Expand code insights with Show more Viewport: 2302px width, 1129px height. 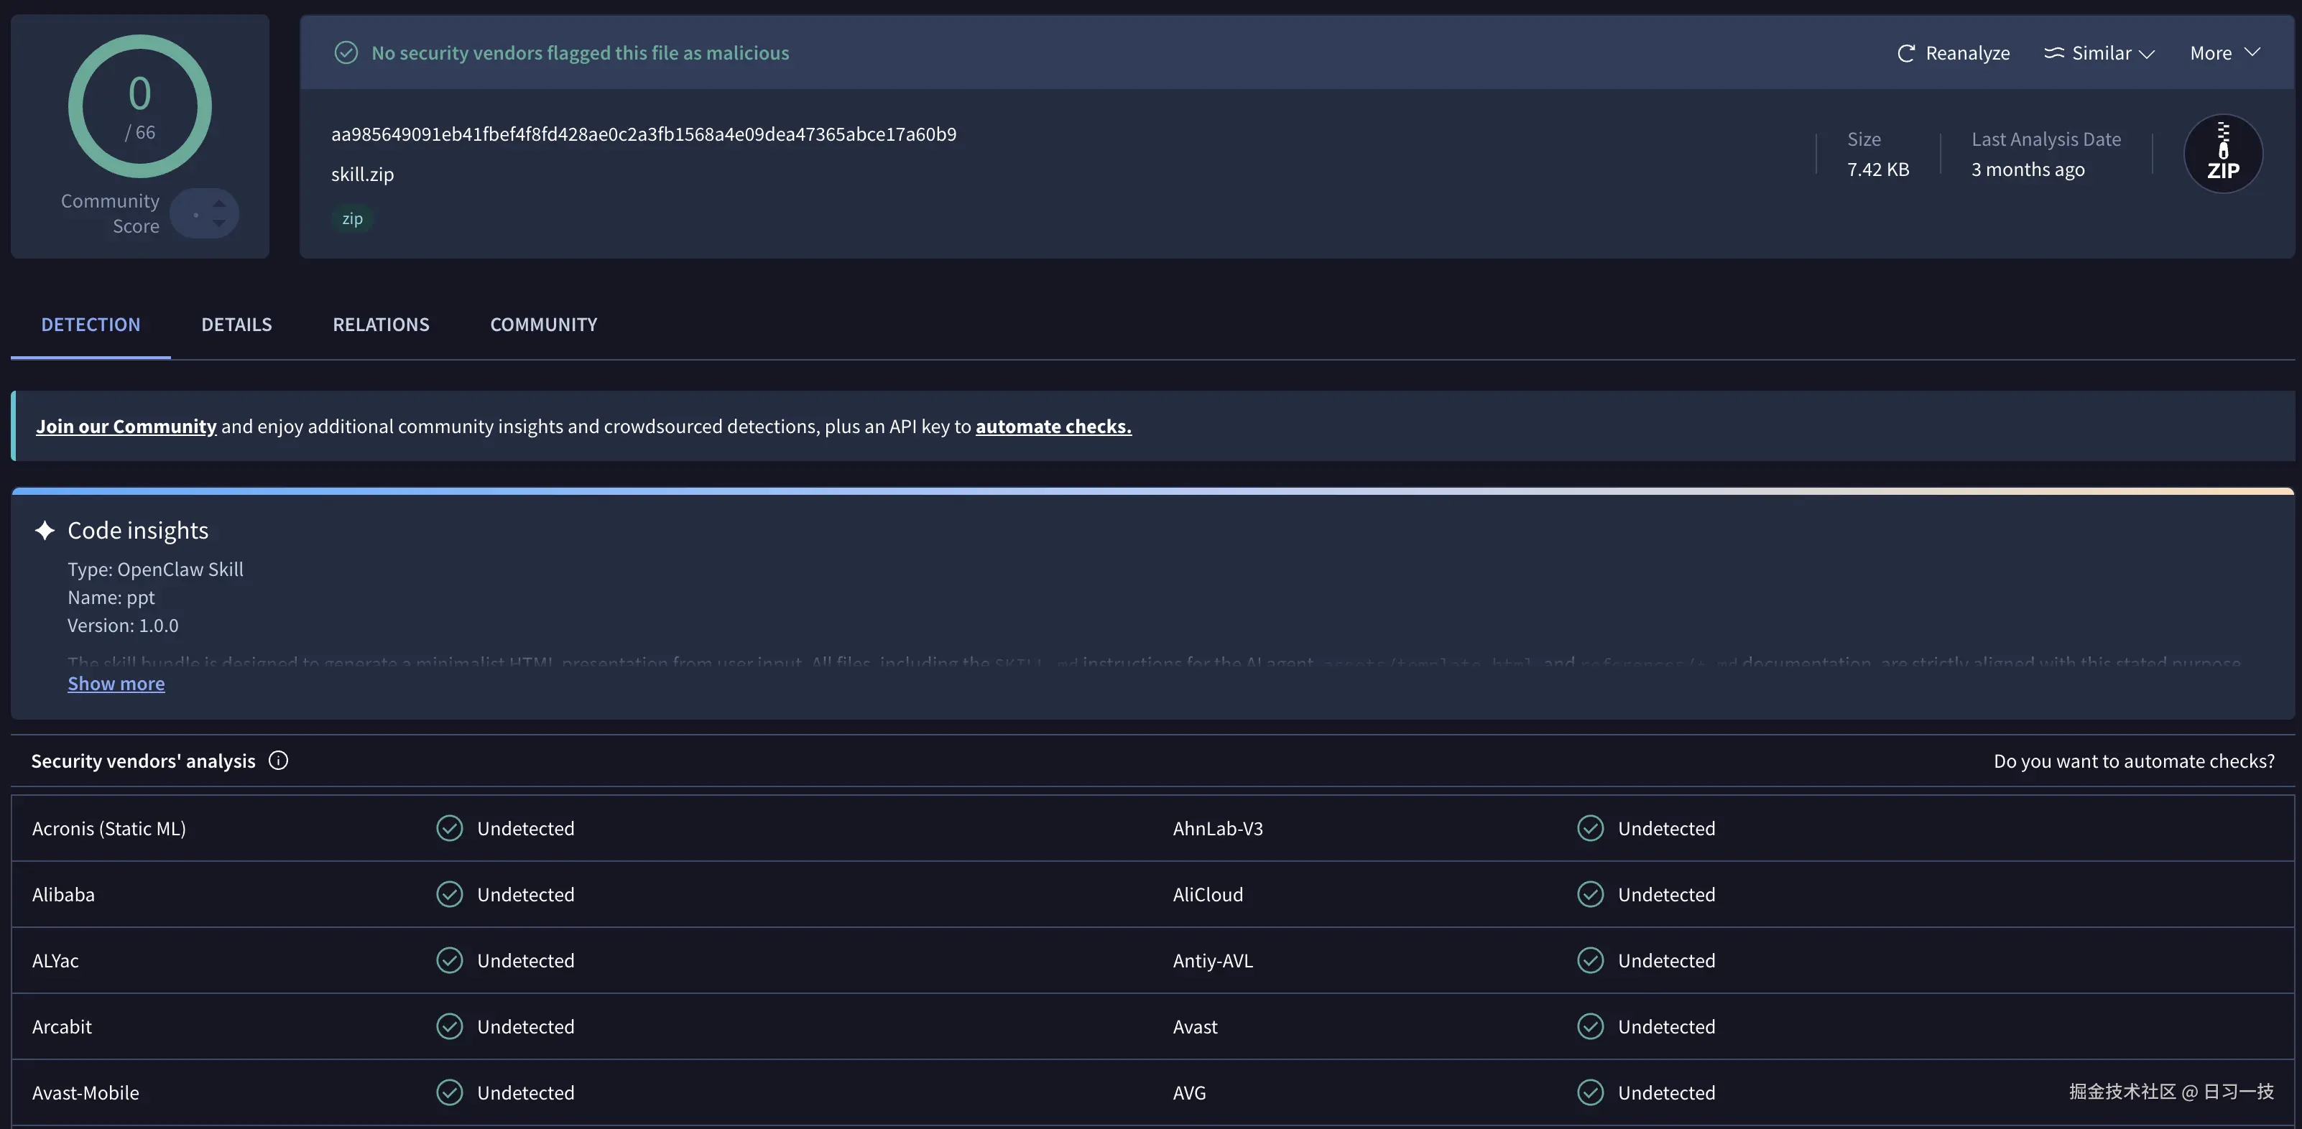tap(116, 683)
